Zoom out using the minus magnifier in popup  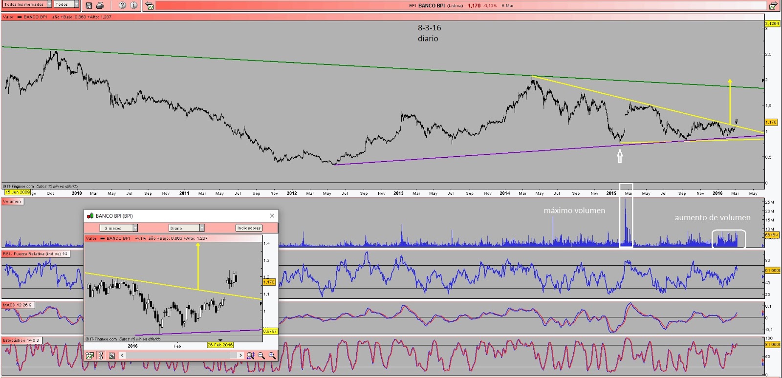pyautogui.click(x=261, y=356)
